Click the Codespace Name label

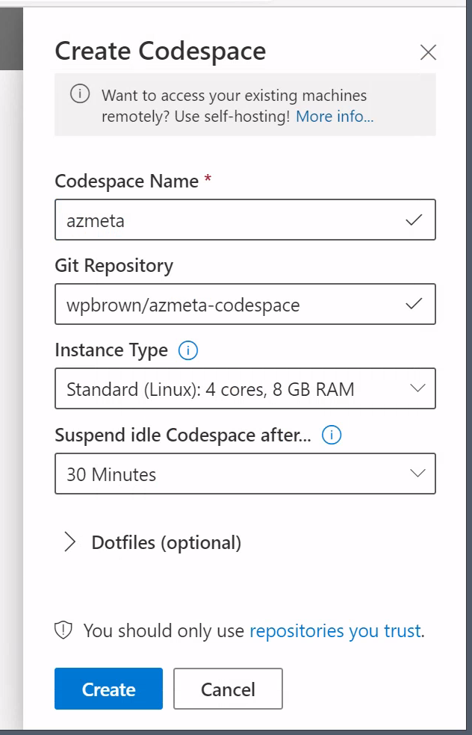tap(127, 182)
